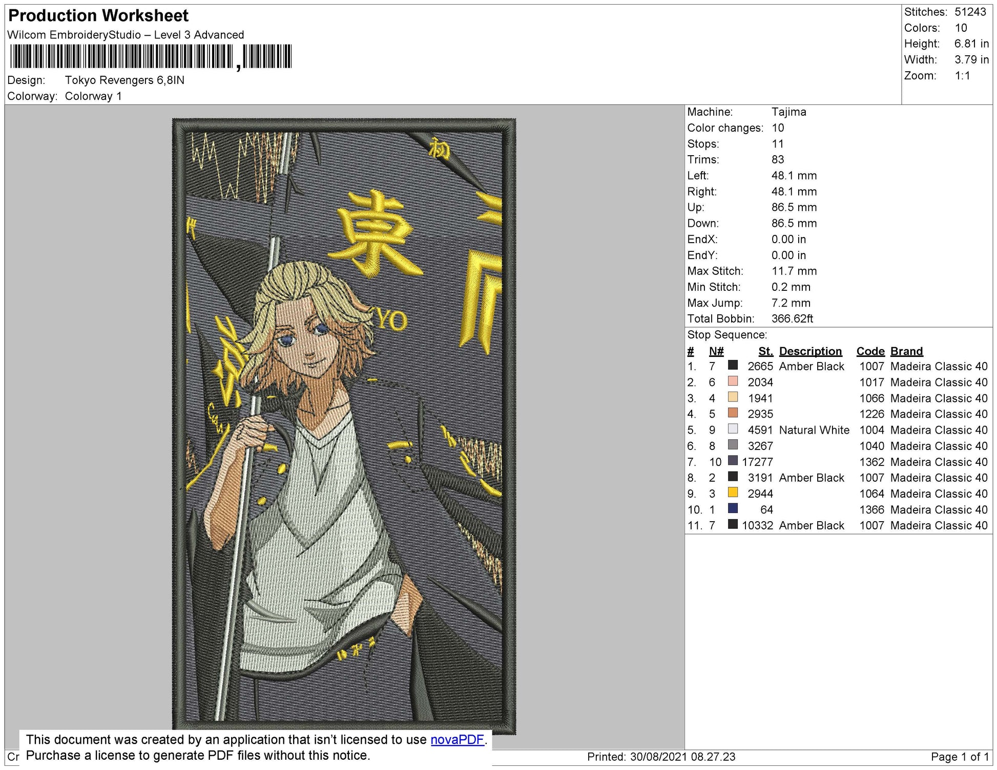Click the N# column header
This screenshot has height=770, width=997.
click(x=716, y=351)
